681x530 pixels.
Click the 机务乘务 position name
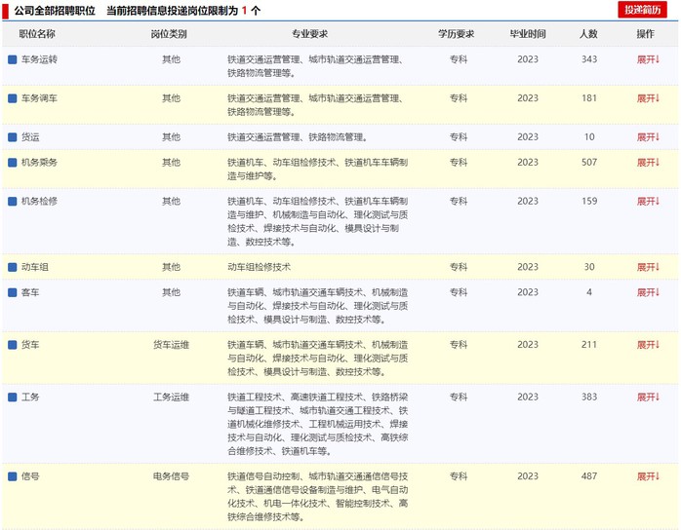click(40, 163)
